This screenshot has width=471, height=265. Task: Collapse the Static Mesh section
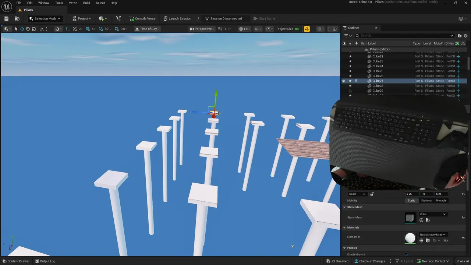pyautogui.click(x=344, y=207)
